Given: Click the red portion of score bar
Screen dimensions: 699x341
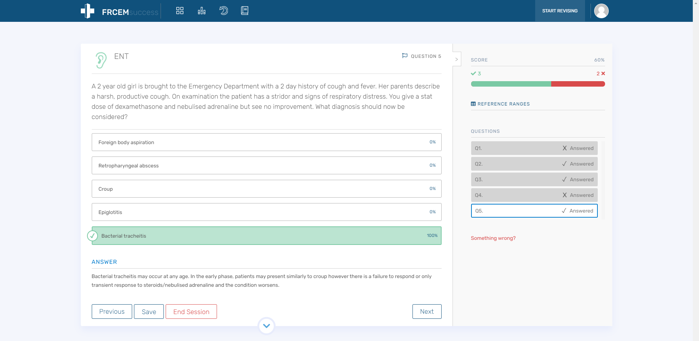Looking at the screenshot, I should (x=578, y=84).
